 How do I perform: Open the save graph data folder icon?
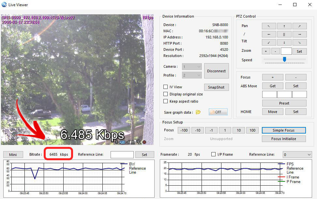tap(198, 112)
